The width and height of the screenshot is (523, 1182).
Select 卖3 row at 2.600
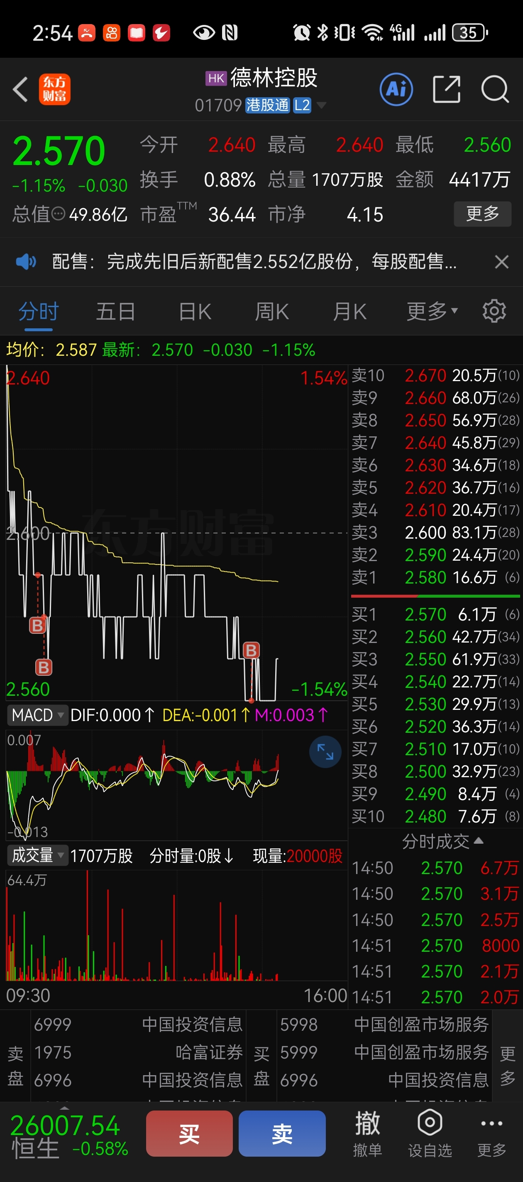coord(435,532)
